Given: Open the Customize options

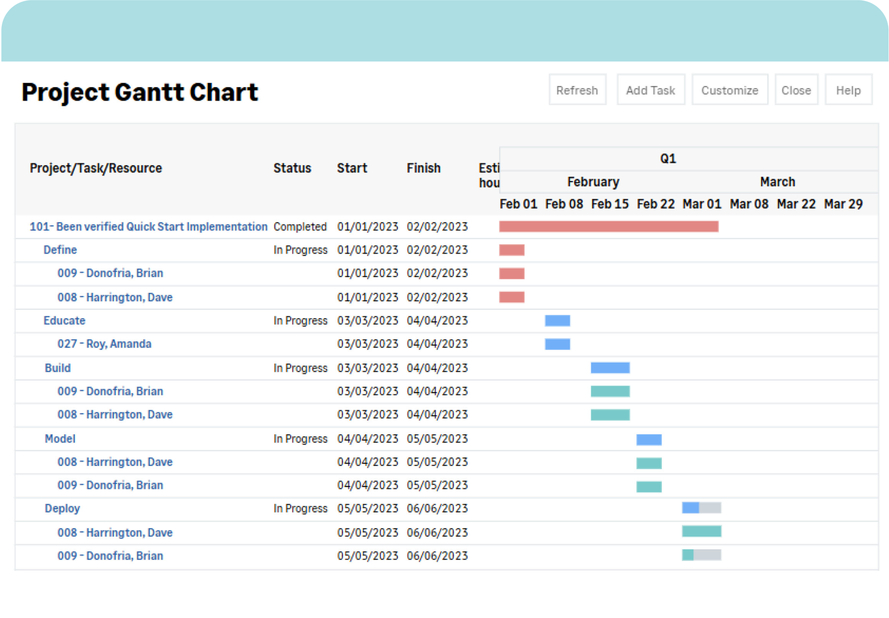Looking at the screenshot, I should click(x=730, y=90).
